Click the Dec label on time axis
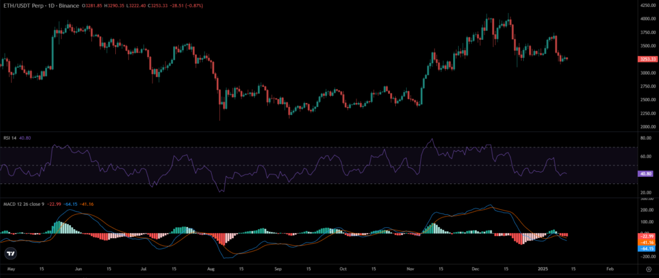This screenshot has height=278, width=659. pos(474,268)
